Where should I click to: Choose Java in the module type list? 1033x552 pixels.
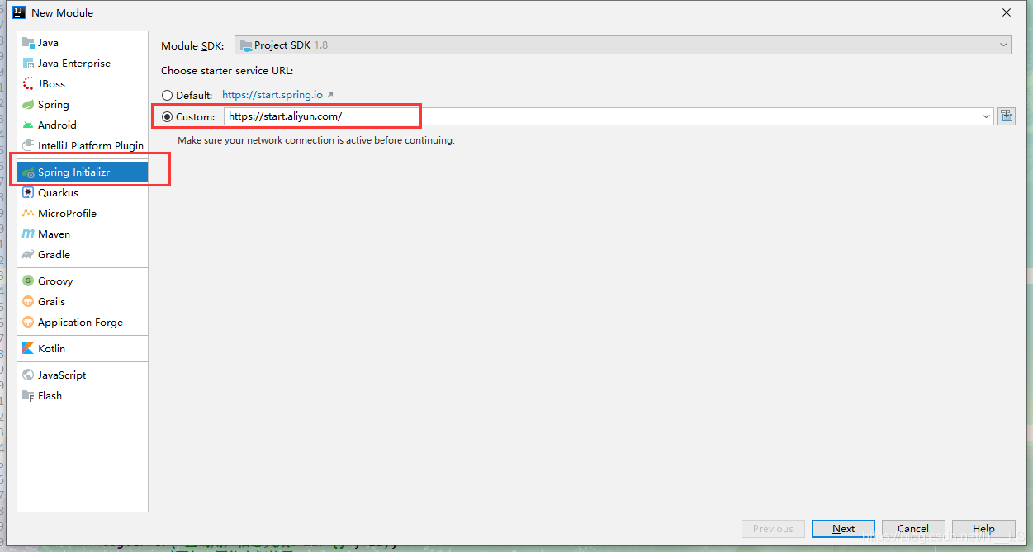(x=83, y=43)
